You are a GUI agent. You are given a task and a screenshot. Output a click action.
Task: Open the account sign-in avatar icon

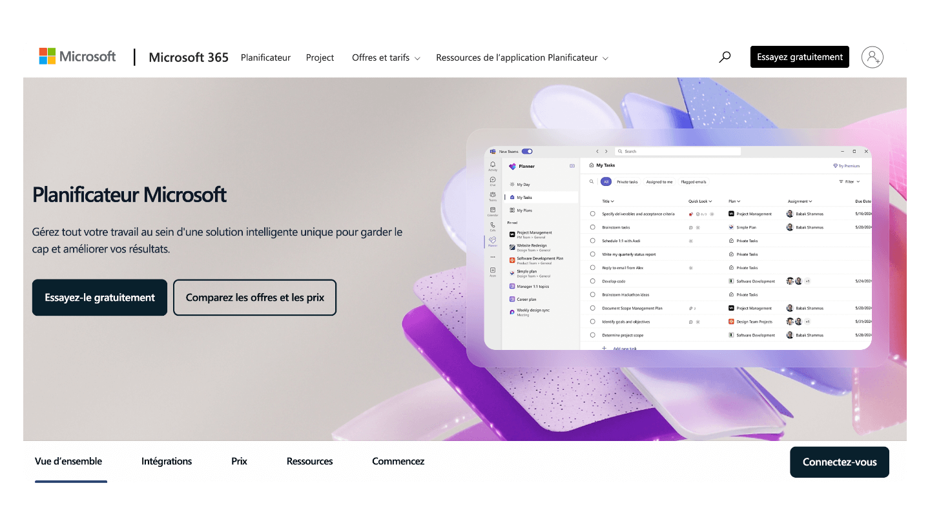(873, 57)
